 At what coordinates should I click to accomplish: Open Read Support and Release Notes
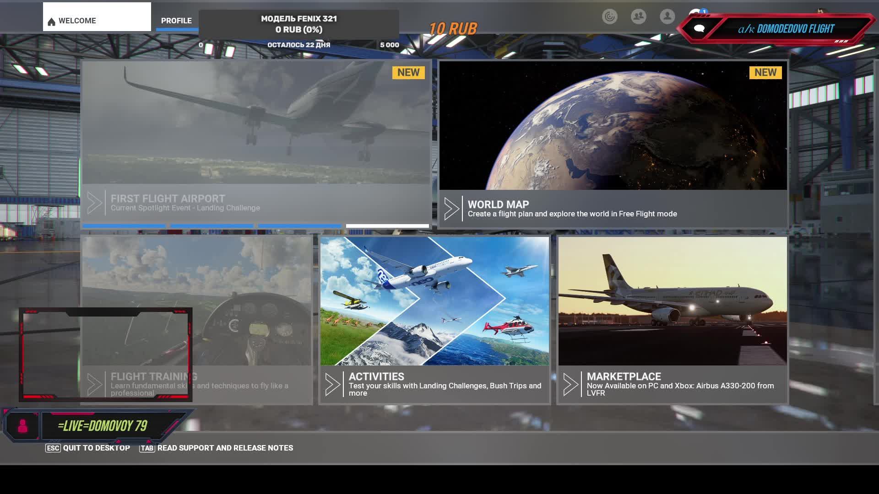click(225, 448)
